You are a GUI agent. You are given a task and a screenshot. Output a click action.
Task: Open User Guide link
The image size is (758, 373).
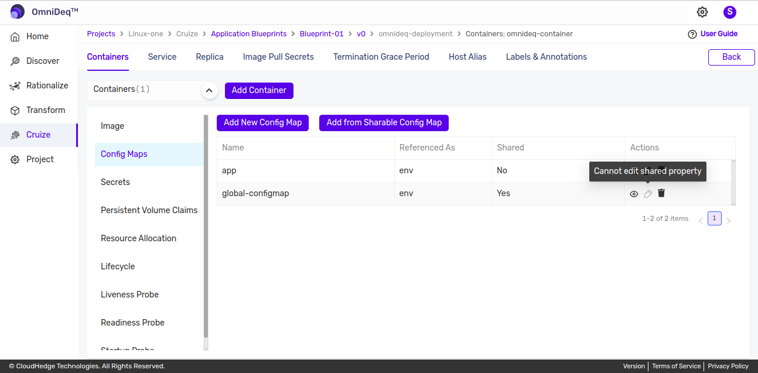[x=719, y=34]
